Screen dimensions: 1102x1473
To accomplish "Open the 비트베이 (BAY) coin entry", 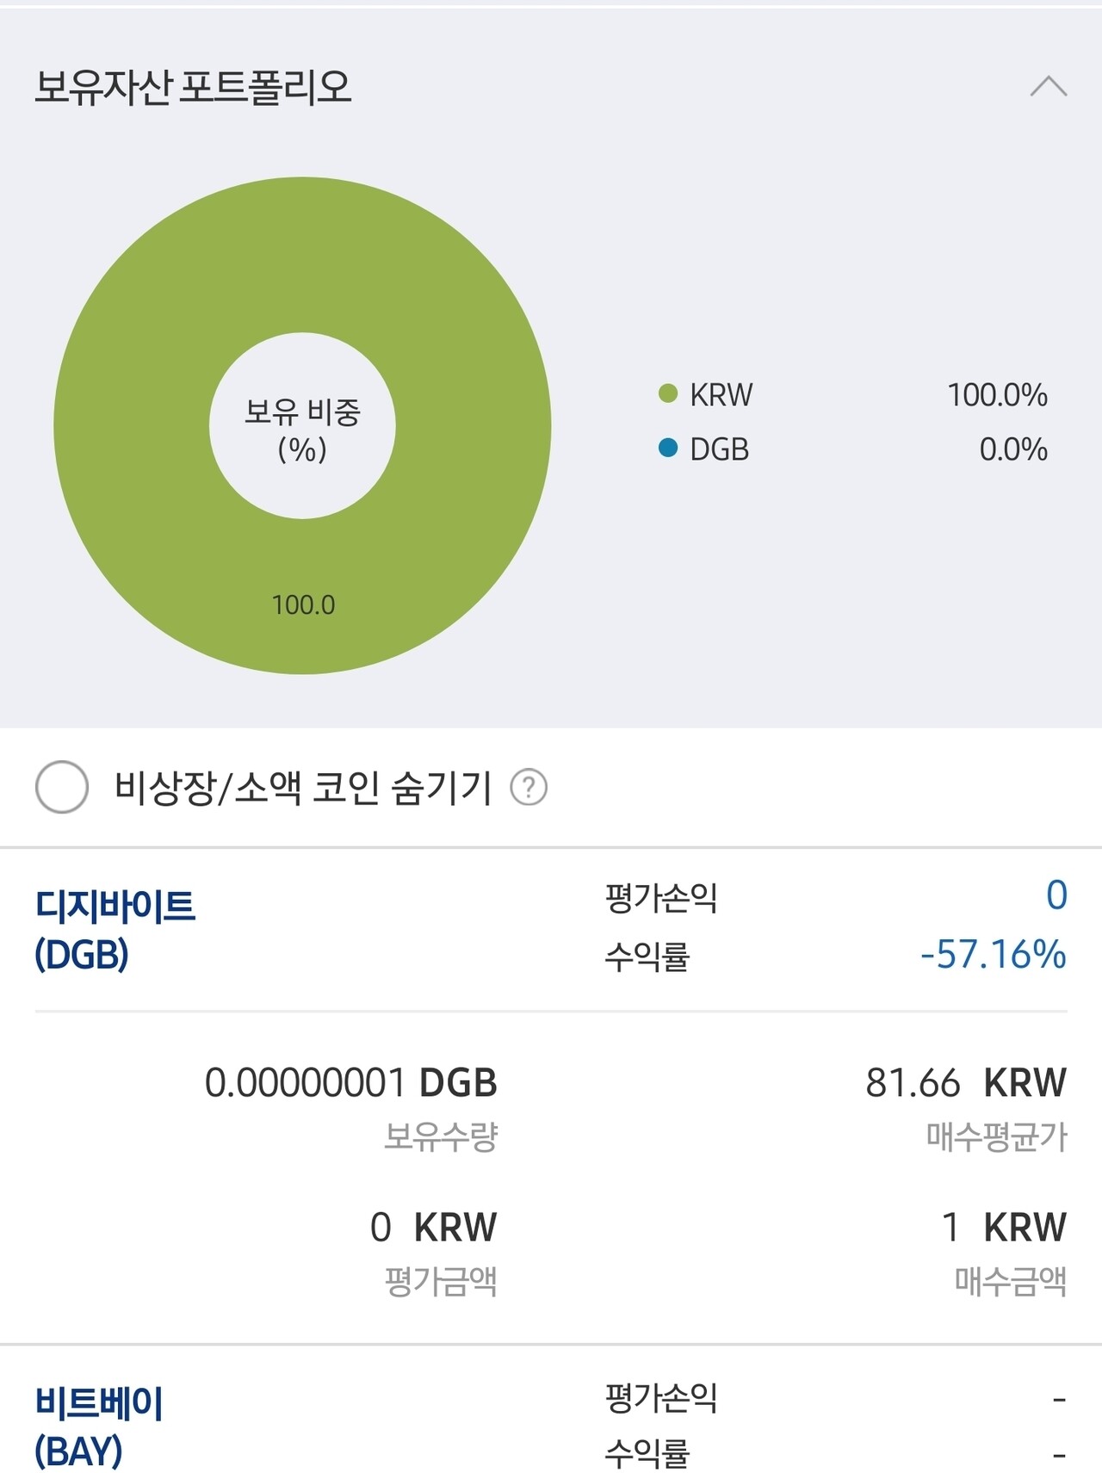I will tap(99, 1427).
